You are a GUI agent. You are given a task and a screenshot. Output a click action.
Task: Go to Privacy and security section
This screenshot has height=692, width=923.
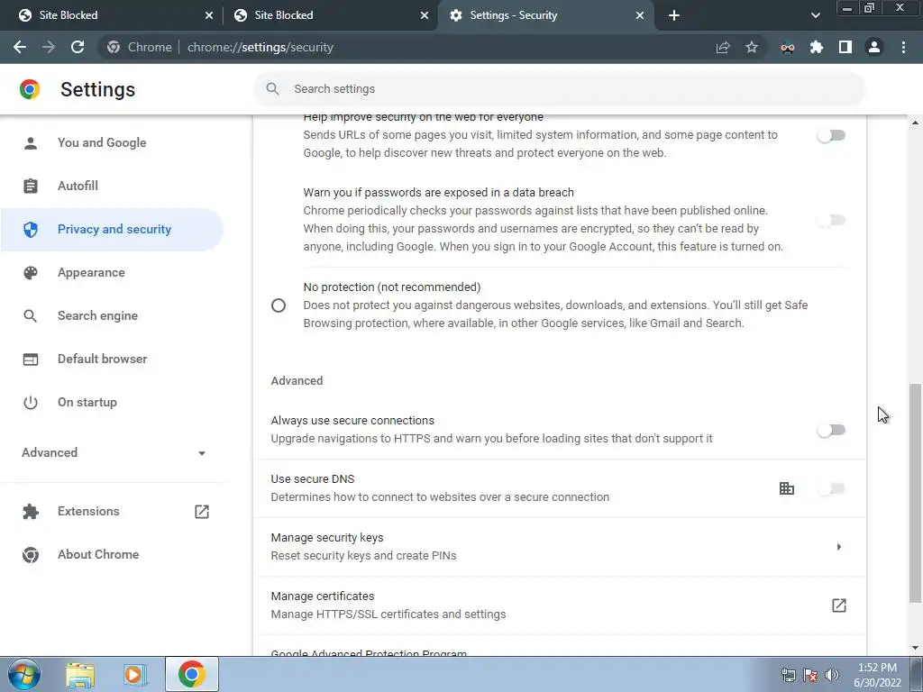[112, 230]
